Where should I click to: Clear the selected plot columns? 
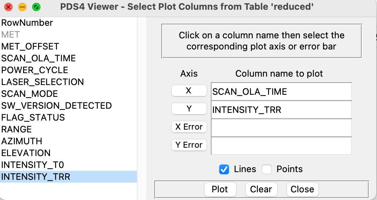point(261,189)
